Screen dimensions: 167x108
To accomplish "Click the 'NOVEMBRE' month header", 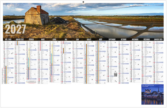I will 135,39.
